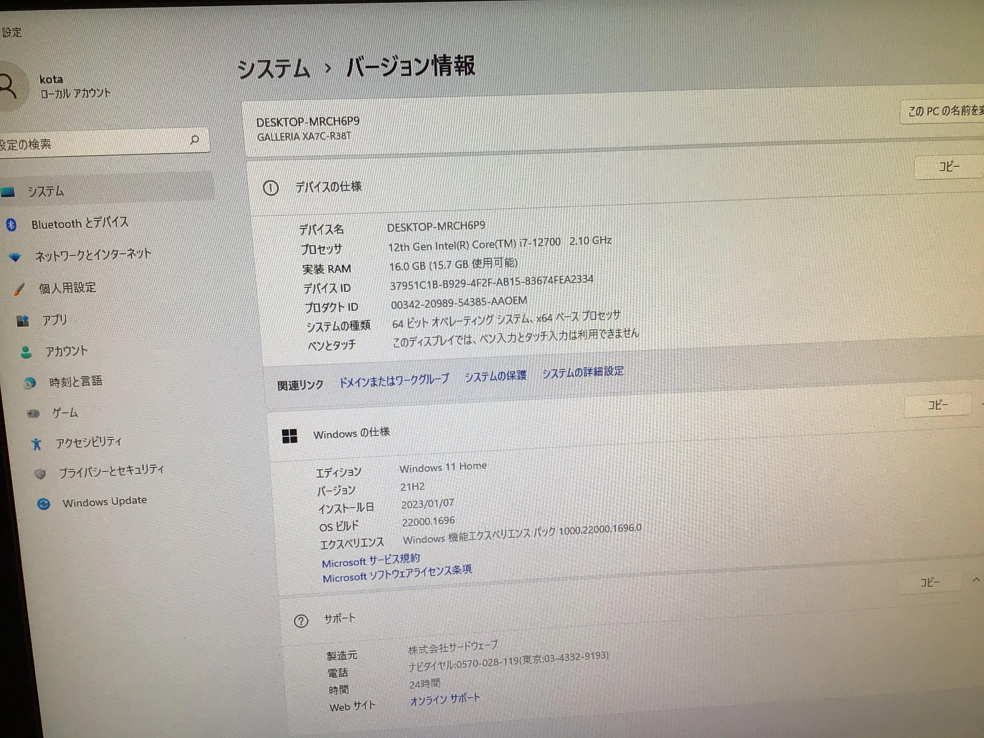Open 時刻と言語 settings page
This screenshot has width=984, height=738.
pyautogui.click(x=76, y=382)
